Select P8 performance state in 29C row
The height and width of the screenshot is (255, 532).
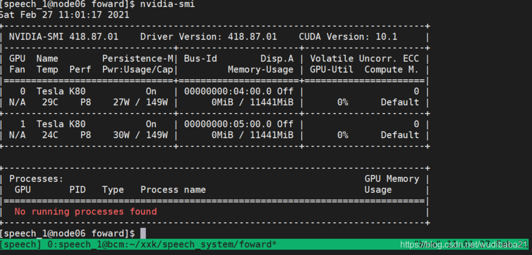click(x=85, y=102)
